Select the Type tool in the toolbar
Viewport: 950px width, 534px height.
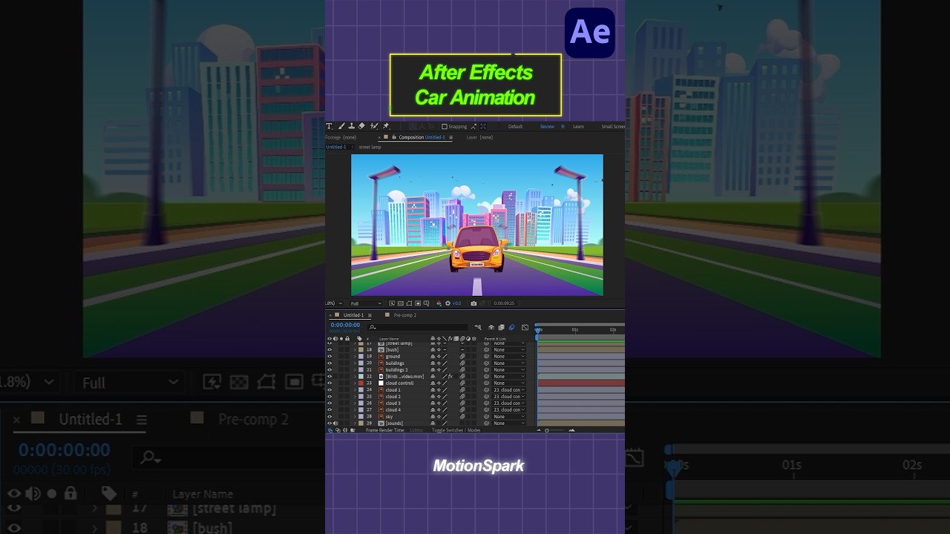click(329, 126)
